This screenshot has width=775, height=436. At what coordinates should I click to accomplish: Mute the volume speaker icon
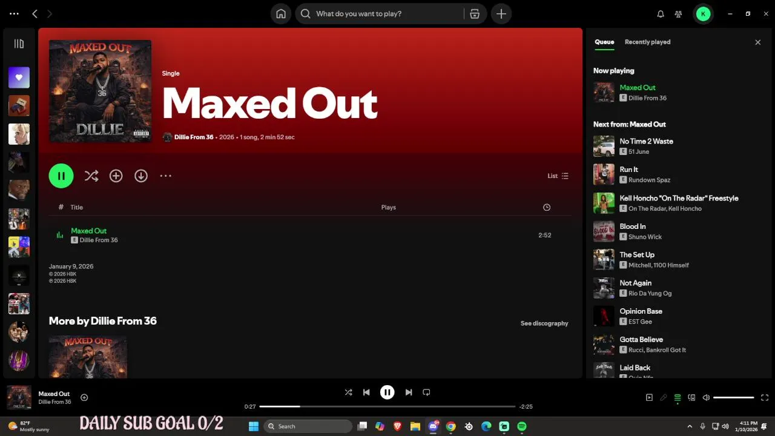click(x=706, y=398)
